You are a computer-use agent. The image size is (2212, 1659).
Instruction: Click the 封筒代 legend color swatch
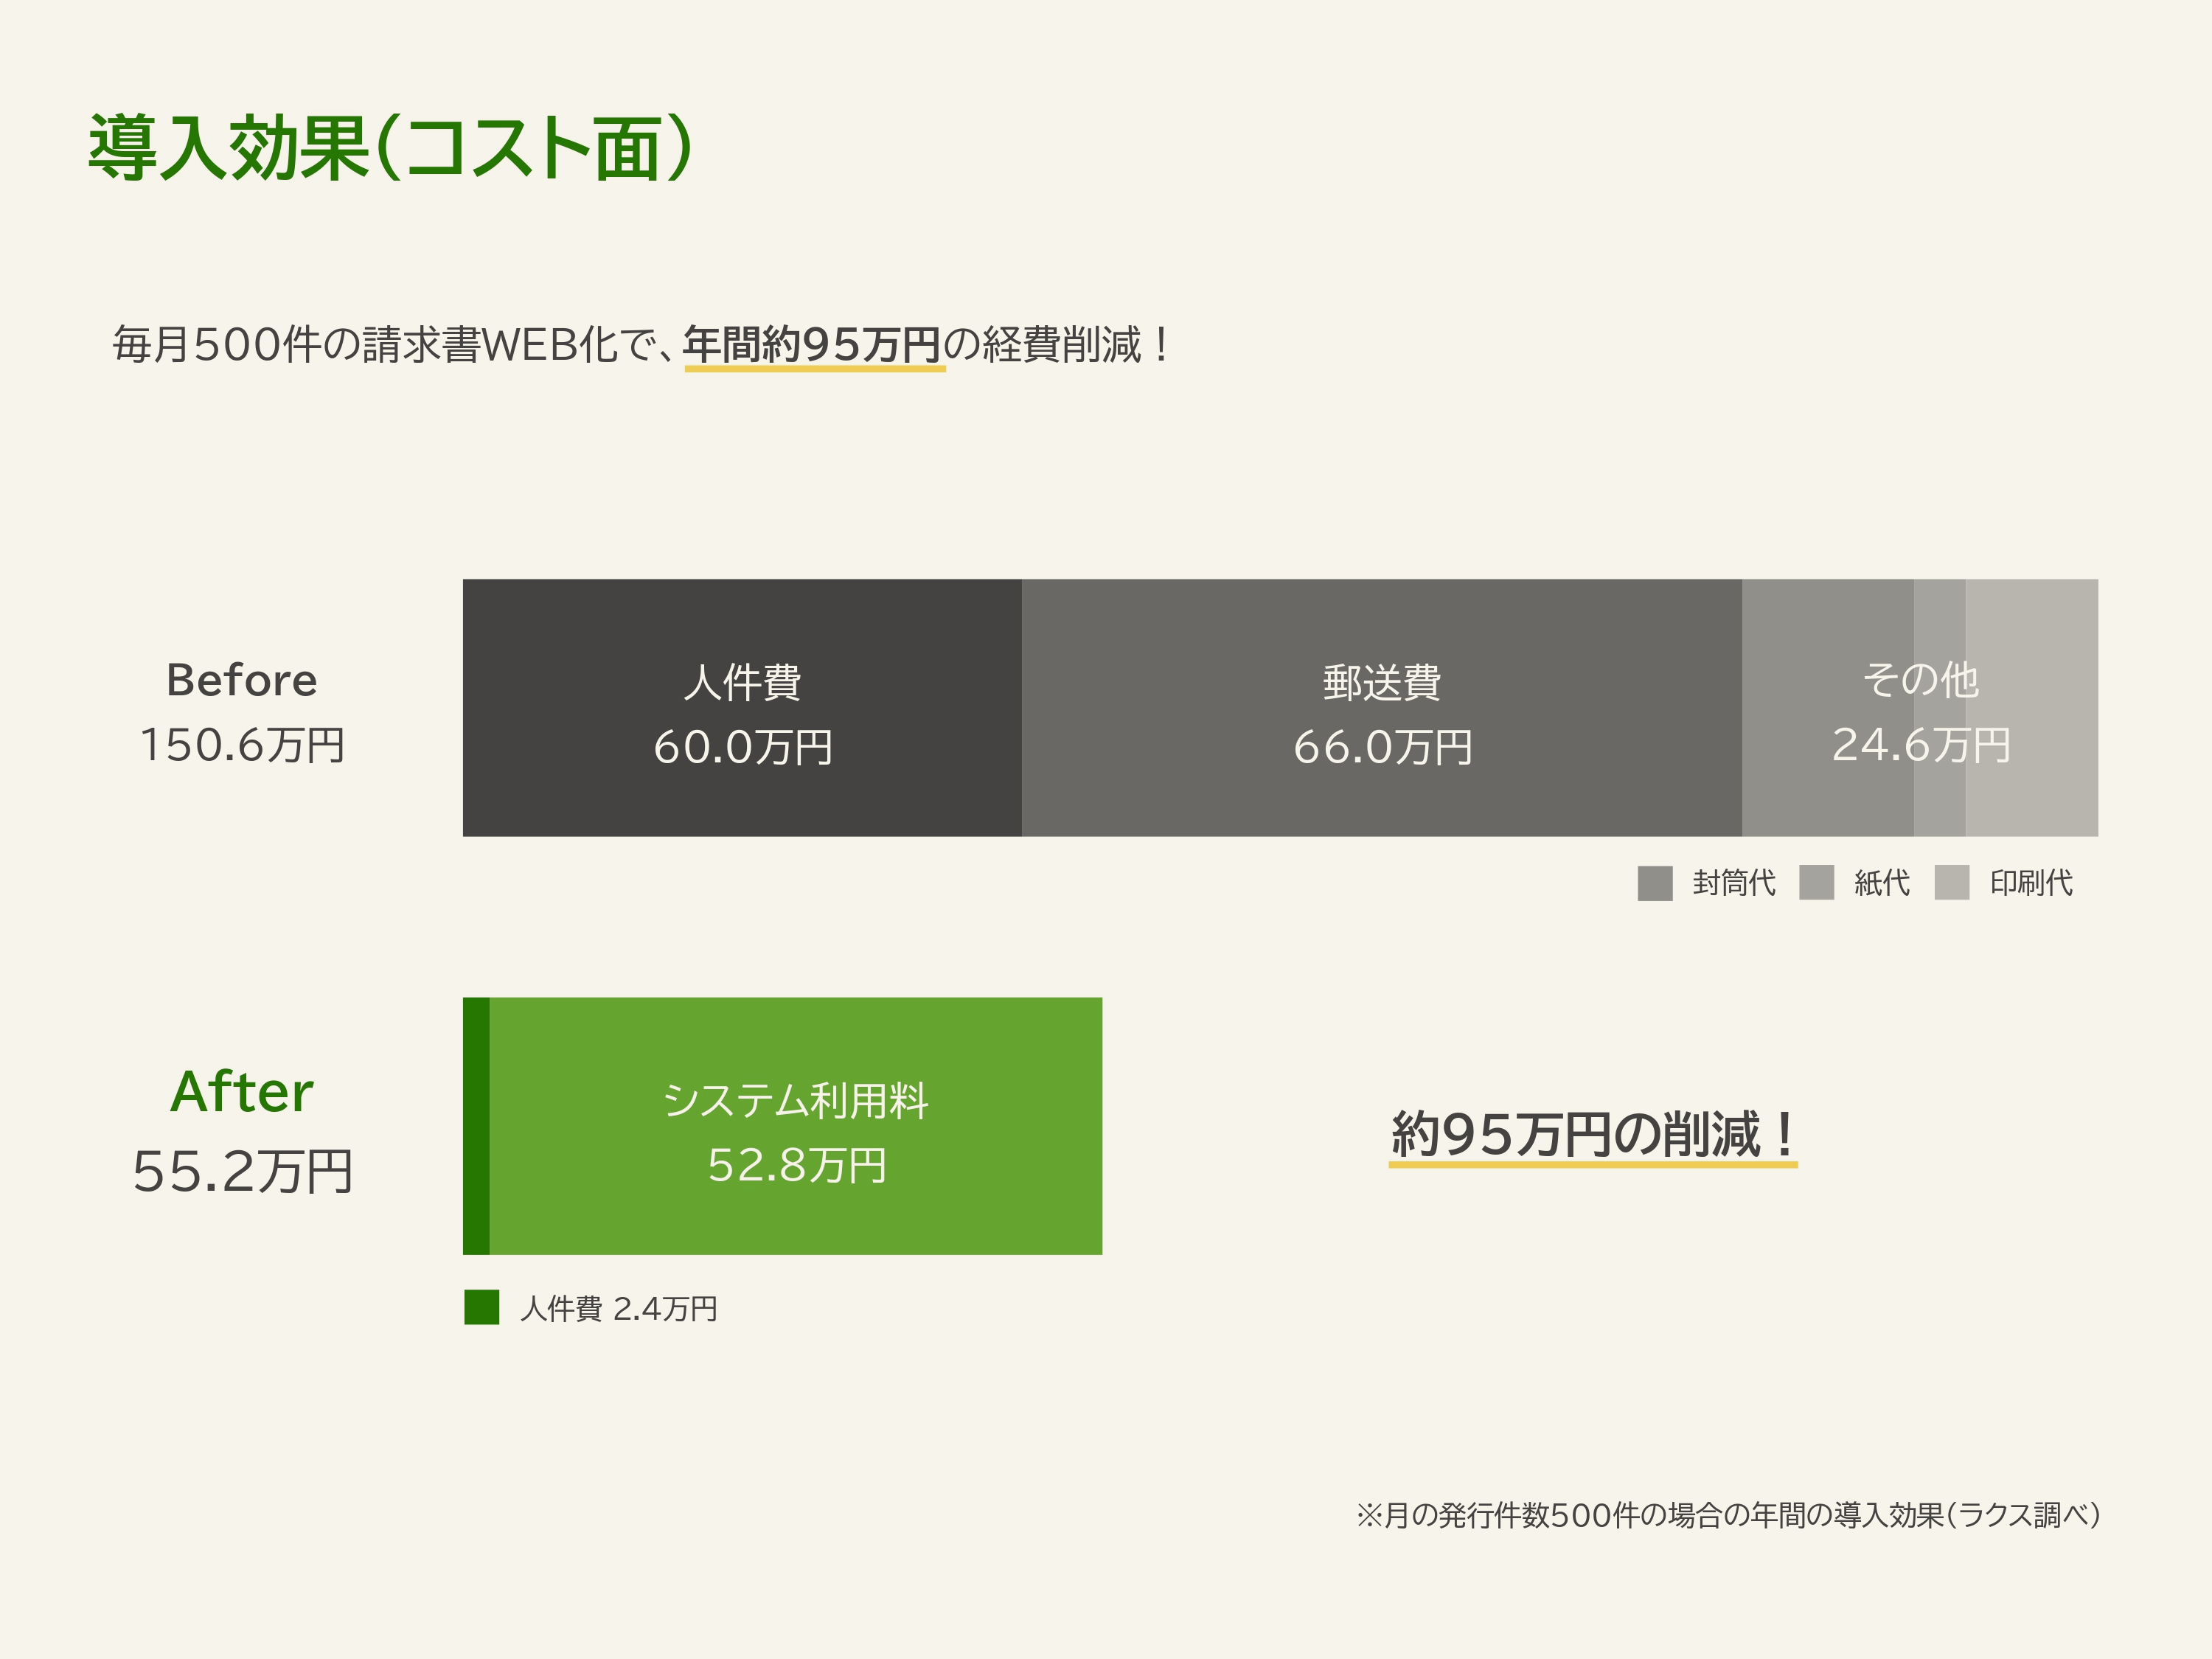1655,883
